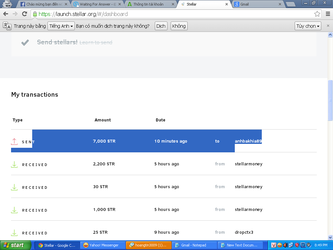Open New Text Document taskbar item
333x250 pixels.
click(x=240, y=245)
